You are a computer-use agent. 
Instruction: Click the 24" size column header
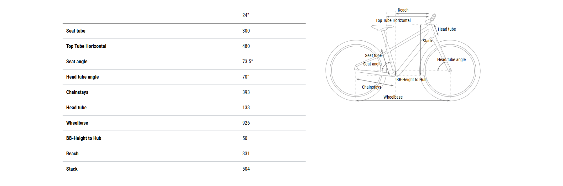(245, 15)
